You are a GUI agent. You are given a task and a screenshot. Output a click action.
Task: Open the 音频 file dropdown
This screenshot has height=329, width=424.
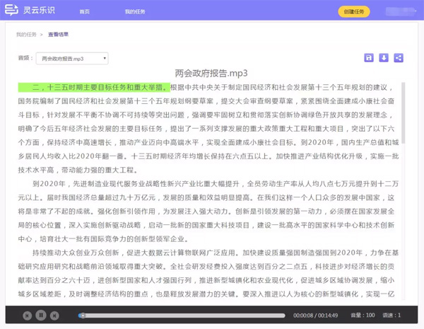tap(73, 58)
